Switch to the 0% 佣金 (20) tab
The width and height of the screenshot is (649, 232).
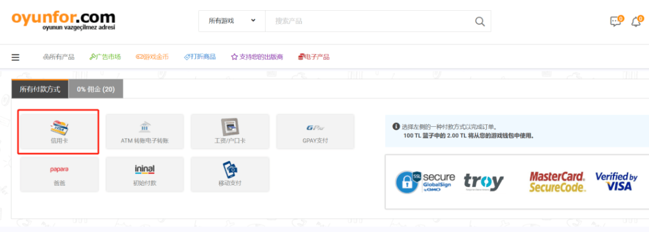[96, 89]
